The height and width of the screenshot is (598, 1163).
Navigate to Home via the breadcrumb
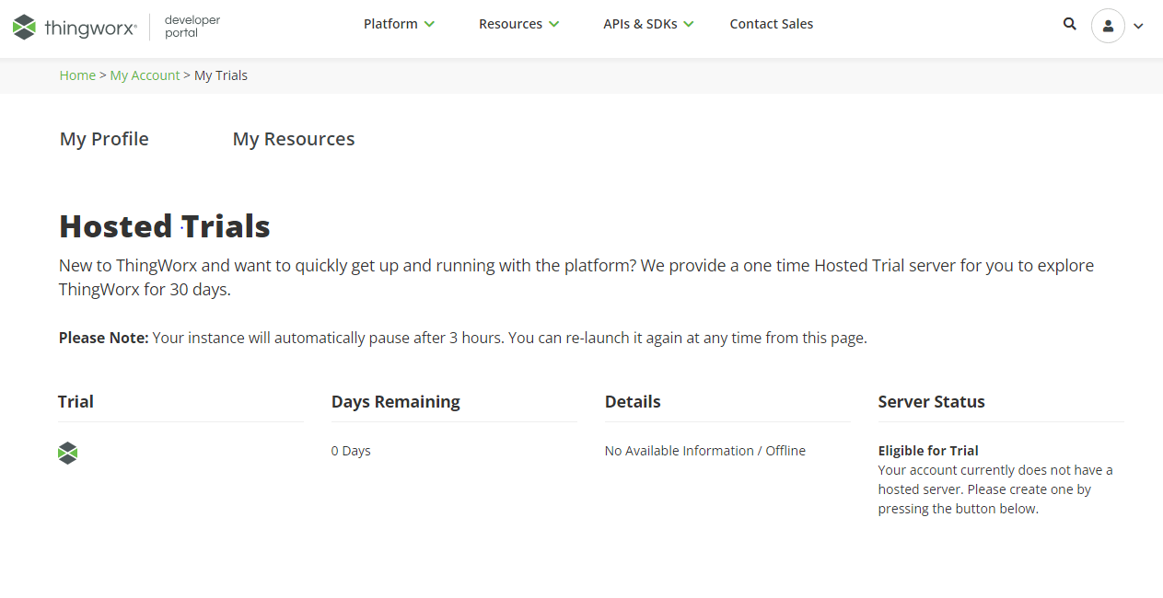coord(77,75)
